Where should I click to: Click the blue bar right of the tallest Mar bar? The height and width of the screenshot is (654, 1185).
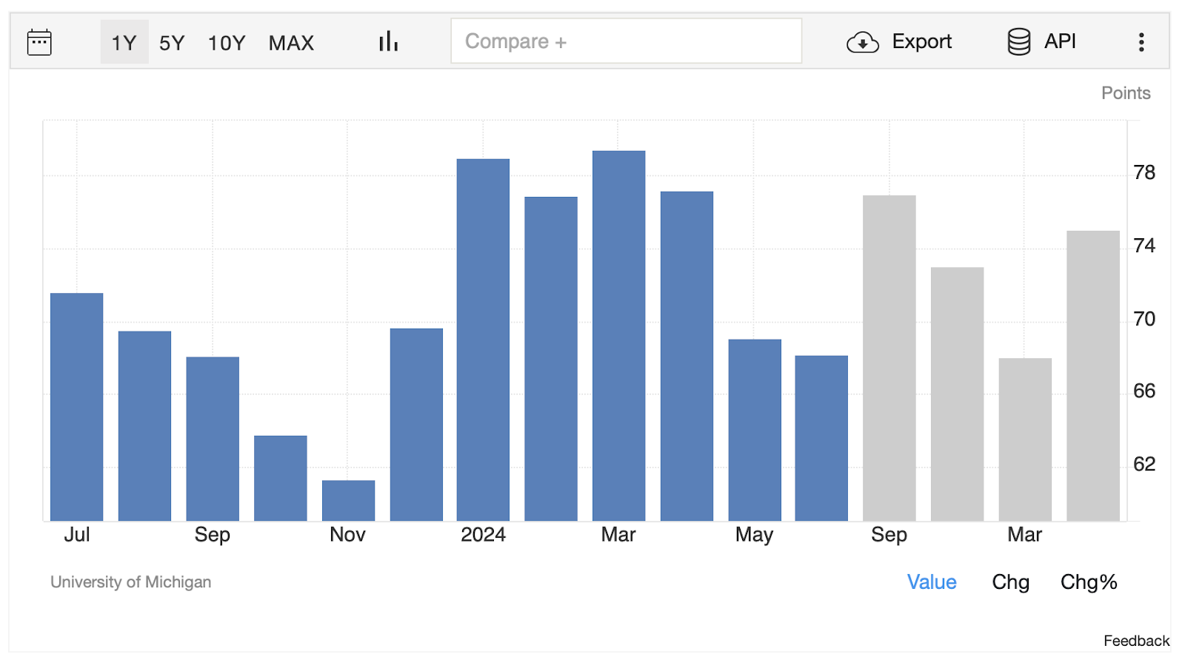coord(687,356)
